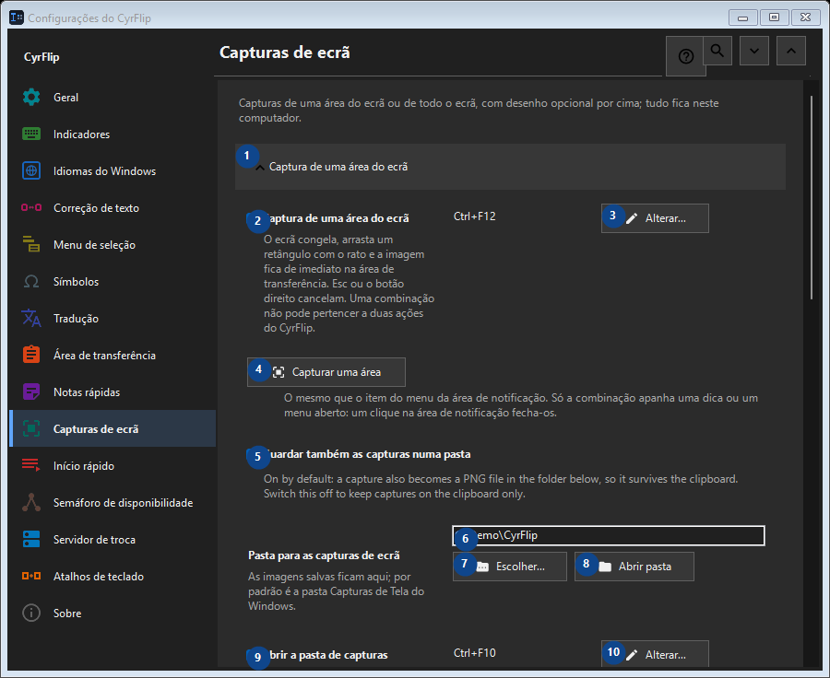Select Capturas de ecrã in sidebar
The height and width of the screenshot is (678, 830).
113,429
